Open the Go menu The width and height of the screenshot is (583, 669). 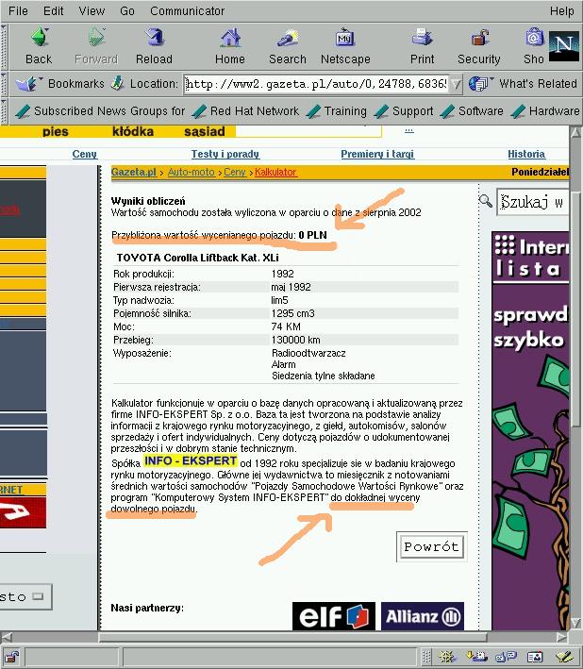pos(127,10)
